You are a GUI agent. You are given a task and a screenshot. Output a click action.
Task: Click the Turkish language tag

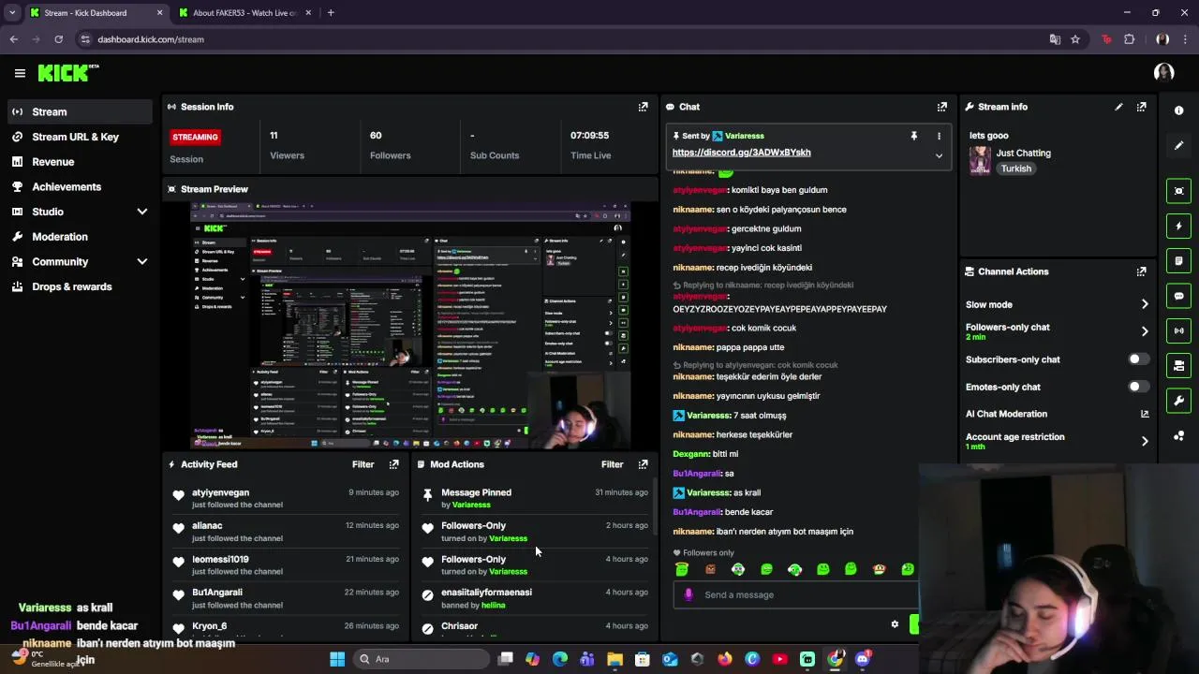click(1015, 168)
